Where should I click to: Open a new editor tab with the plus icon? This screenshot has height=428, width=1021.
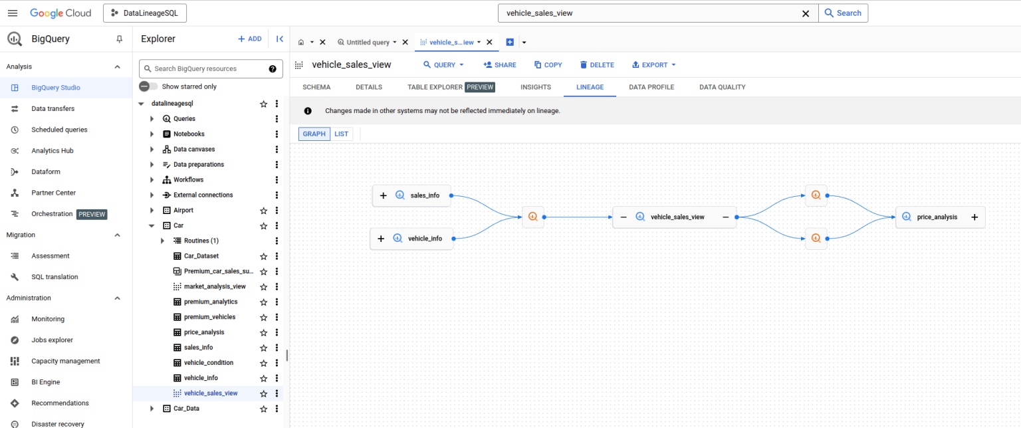pyautogui.click(x=509, y=41)
